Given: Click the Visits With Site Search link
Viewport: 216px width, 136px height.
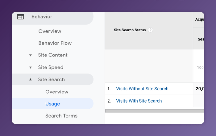Looking at the screenshot, I should tap(139, 101).
